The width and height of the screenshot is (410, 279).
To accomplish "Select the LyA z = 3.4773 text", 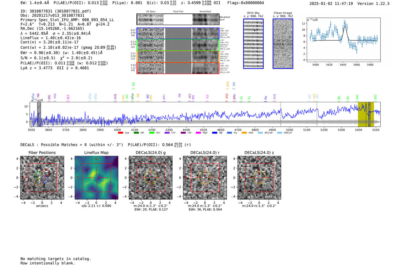I will [x=36, y=68].
